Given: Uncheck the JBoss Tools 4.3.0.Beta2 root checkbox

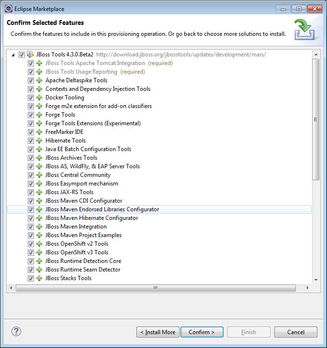Looking at the screenshot, I should click(22, 54).
